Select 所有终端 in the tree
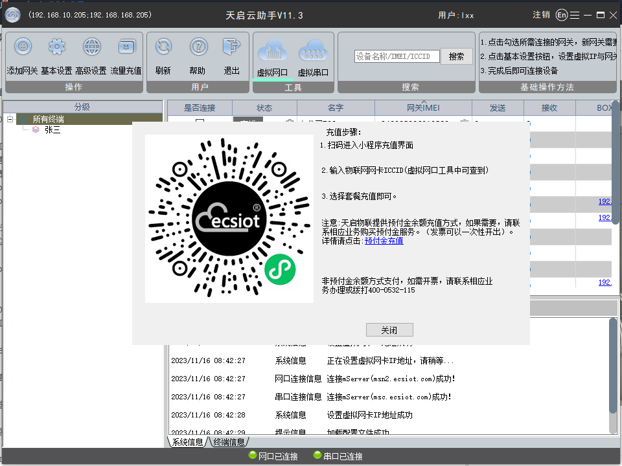 coord(48,119)
